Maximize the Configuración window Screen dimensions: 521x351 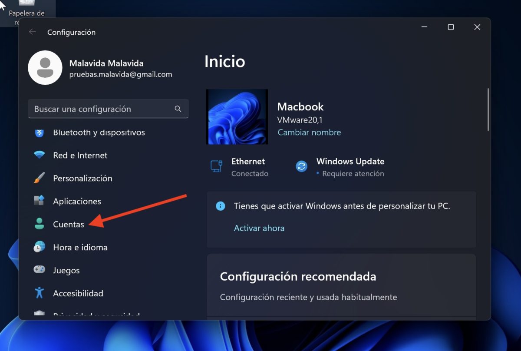tap(451, 27)
